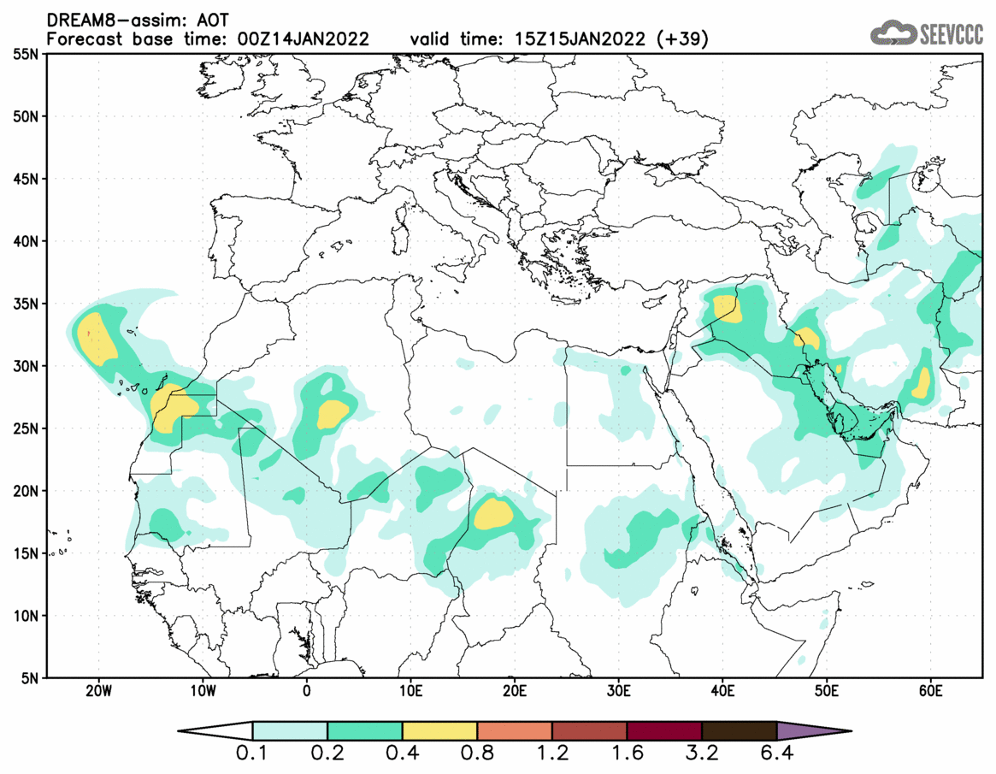Click the '20E' longitude label

tap(515, 691)
